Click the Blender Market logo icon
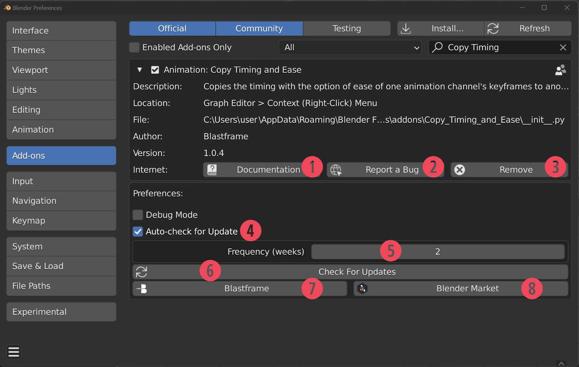This screenshot has height=367, width=579. point(362,289)
